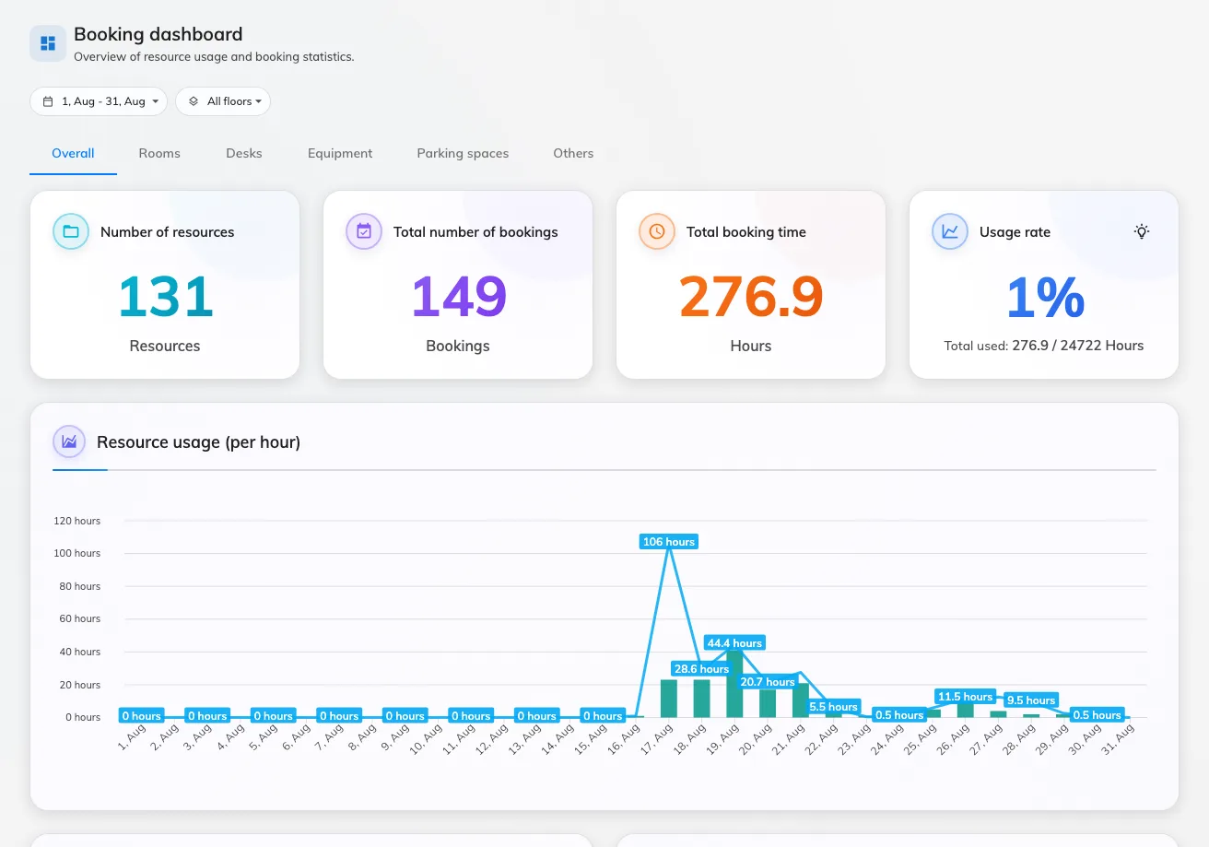Click the 20.7 hours data label
The height and width of the screenshot is (847, 1209).
tap(768, 682)
